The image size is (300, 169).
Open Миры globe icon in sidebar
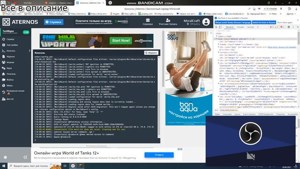coord(4,85)
